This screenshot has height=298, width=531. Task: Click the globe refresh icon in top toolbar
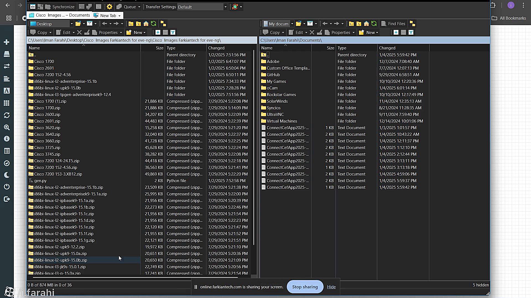click(x=235, y=7)
